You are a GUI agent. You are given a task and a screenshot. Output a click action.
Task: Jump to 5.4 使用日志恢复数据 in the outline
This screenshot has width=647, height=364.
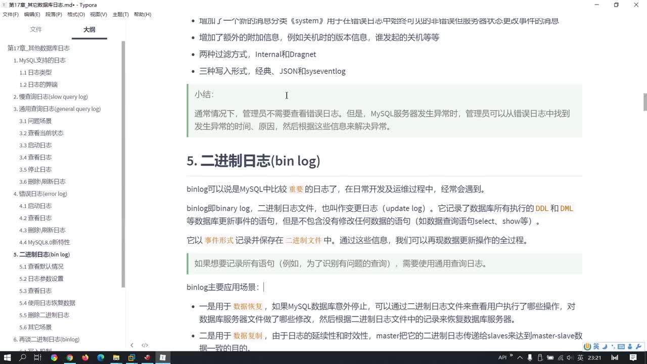pyautogui.click(x=48, y=303)
